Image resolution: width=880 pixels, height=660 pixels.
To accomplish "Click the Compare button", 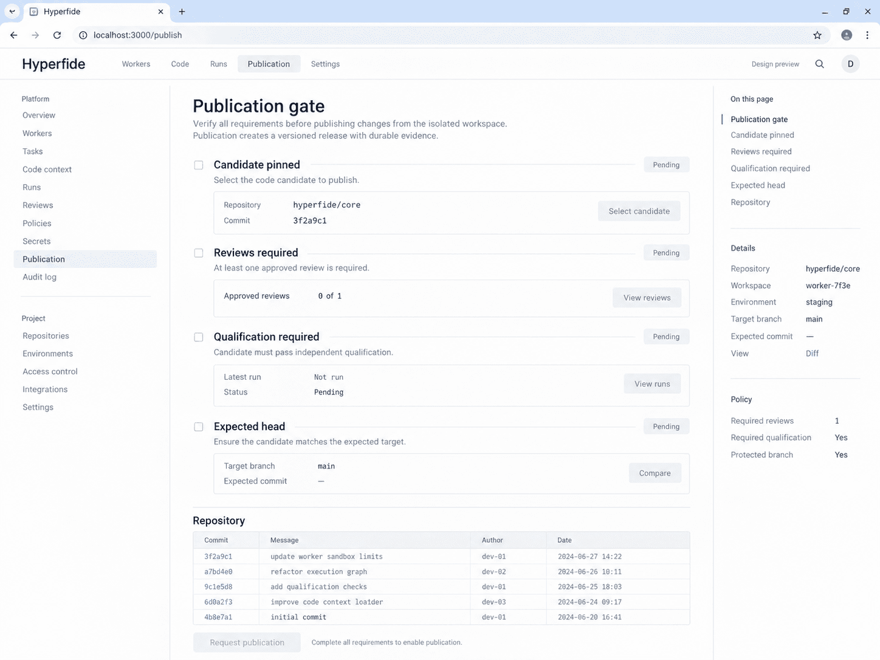I will 655,473.
